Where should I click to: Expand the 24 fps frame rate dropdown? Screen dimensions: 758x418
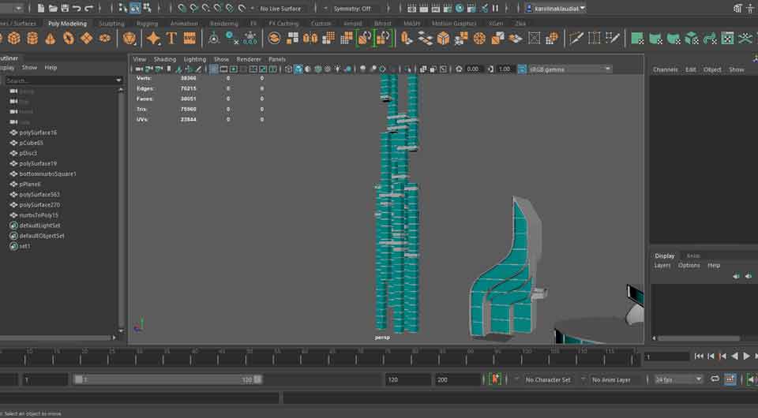click(677, 379)
